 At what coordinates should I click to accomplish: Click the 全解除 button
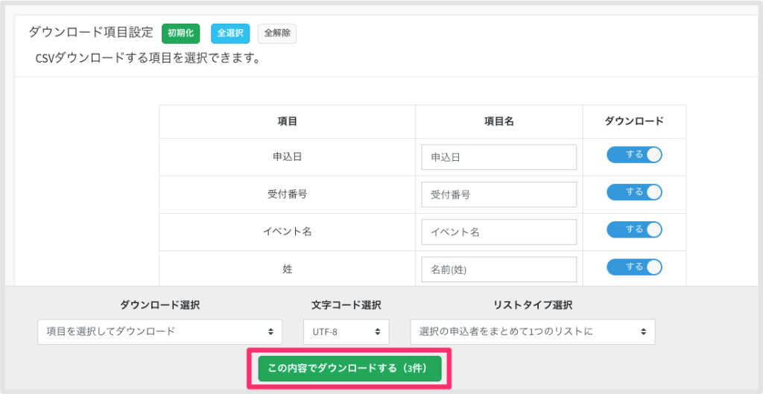tap(277, 34)
